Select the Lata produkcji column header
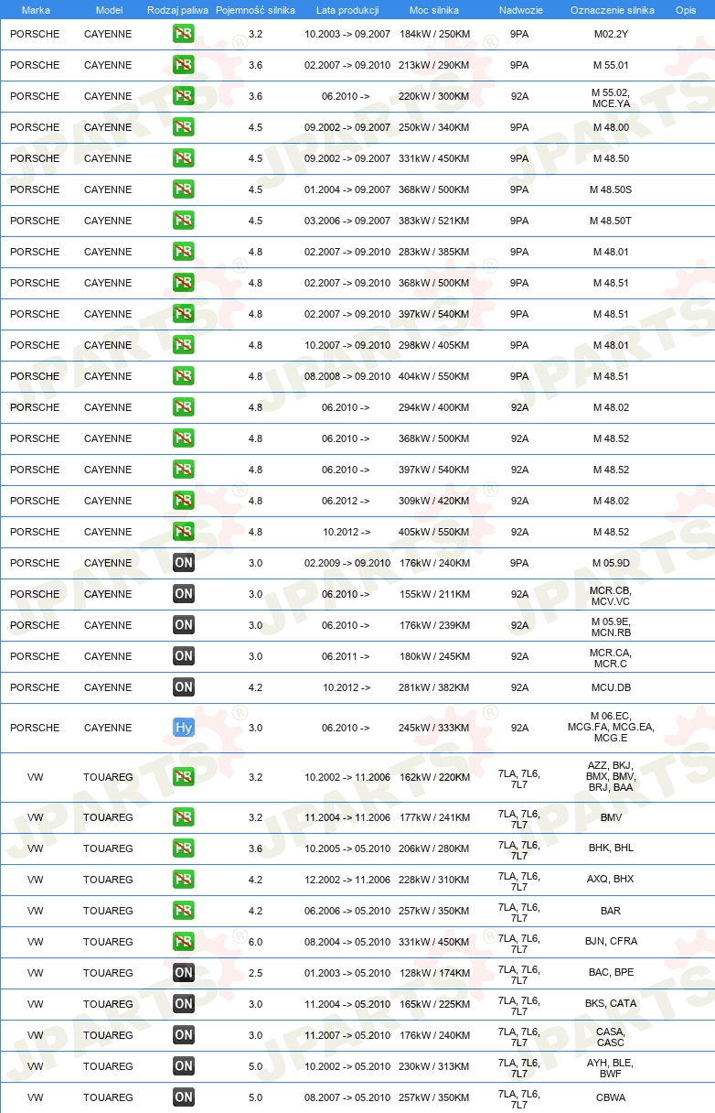Screen dimensions: 715x1113 click(347, 10)
